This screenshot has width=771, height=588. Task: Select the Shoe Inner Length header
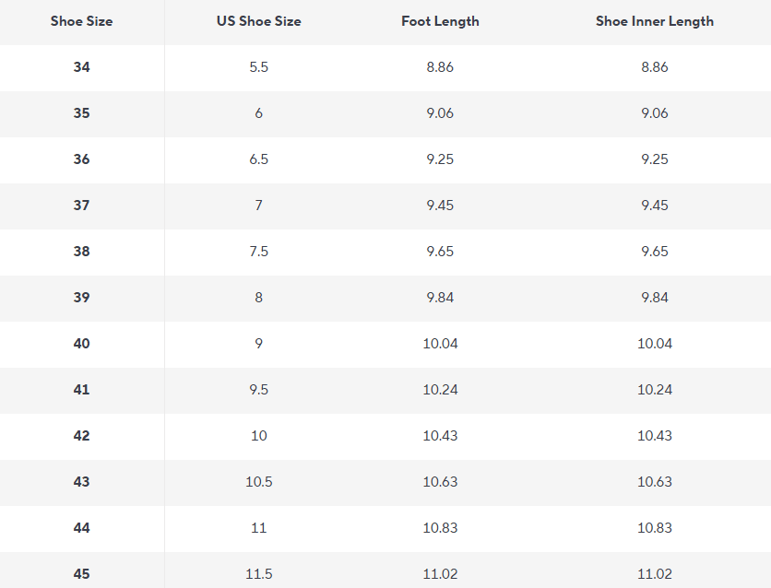click(655, 21)
